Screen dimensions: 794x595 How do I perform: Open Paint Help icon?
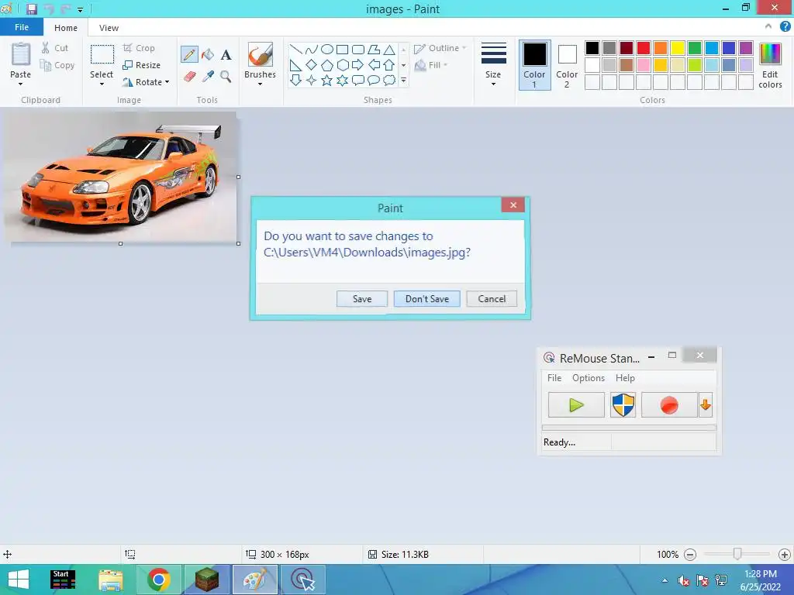tap(785, 27)
